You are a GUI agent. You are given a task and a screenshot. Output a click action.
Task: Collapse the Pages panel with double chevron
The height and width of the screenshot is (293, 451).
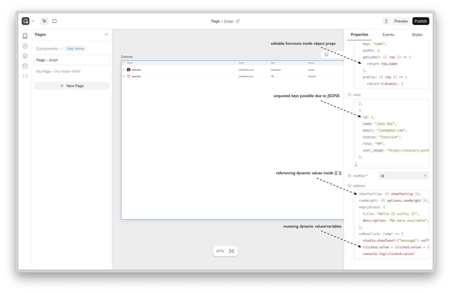point(106,34)
